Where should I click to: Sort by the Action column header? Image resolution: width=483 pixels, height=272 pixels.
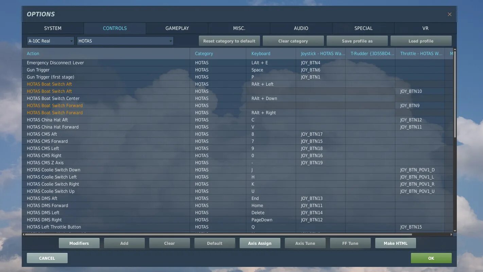tap(106, 53)
